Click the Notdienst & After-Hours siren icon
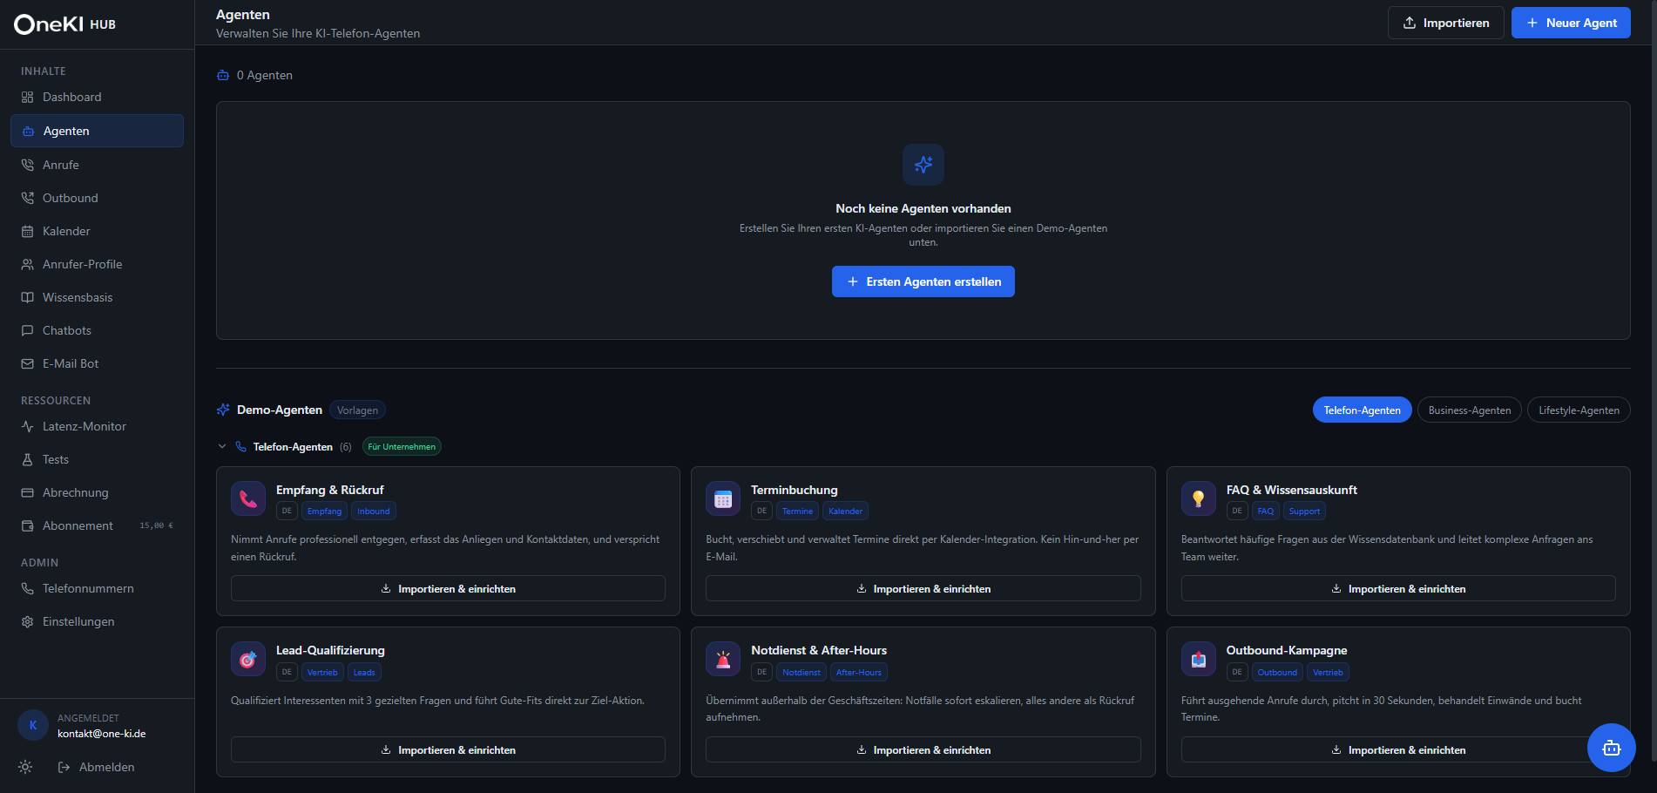The width and height of the screenshot is (1657, 793). [x=723, y=659]
